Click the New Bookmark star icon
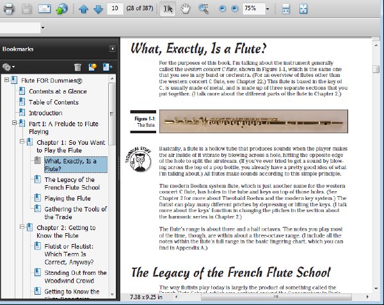This screenshot has width=384, height=305. pyautogui.click(x=92, y=67)
